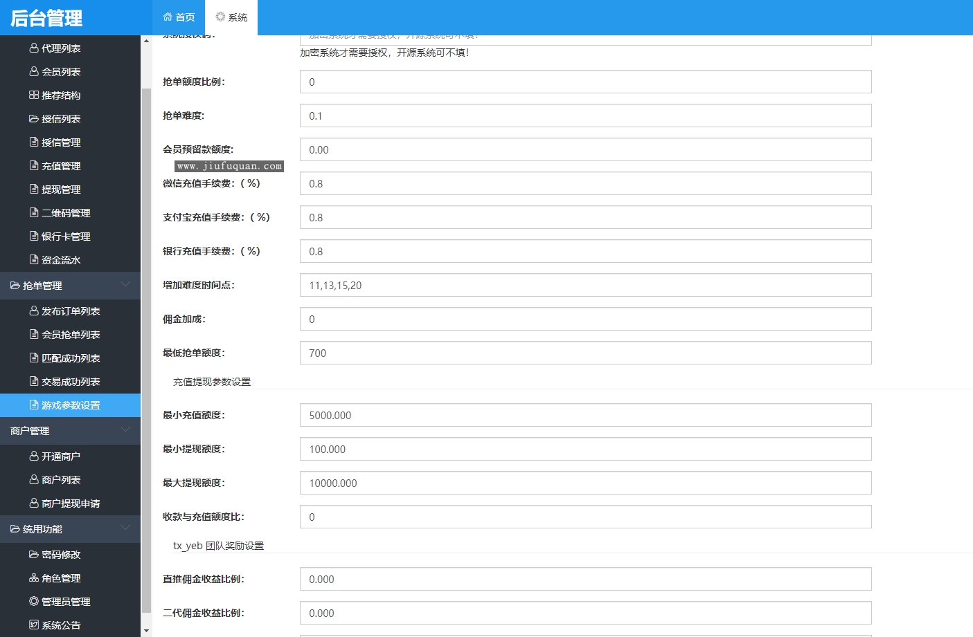The height and width of the screenshot is (637, 973).
Task: Click the document icon beside 充值管理
Action: coord(34,166)
